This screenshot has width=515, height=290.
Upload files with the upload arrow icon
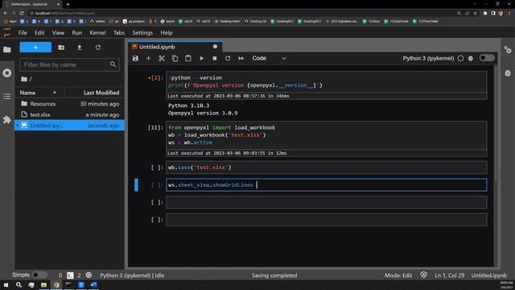[x=80, y=48]
